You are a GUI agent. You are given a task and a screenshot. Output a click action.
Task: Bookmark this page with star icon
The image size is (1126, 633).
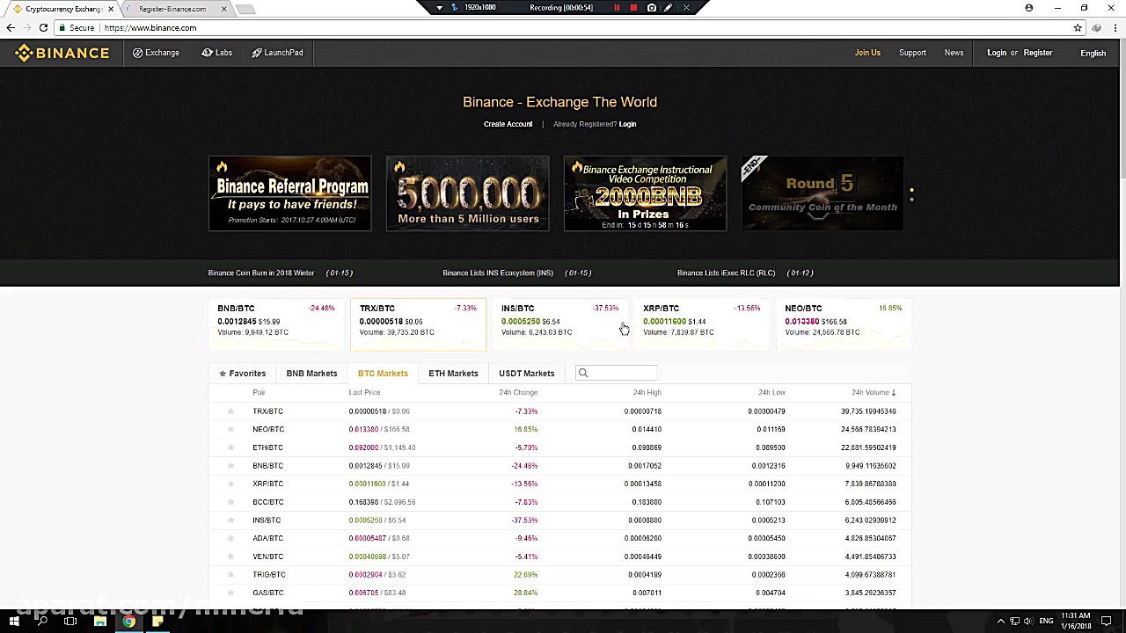pos(1078,28)
